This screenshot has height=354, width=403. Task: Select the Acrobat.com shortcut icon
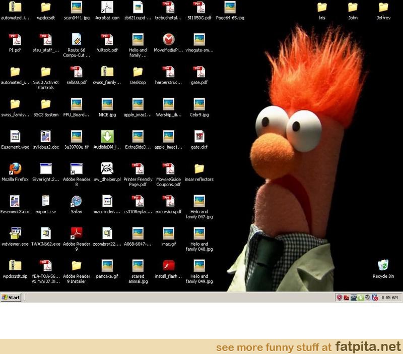point(107,7)
